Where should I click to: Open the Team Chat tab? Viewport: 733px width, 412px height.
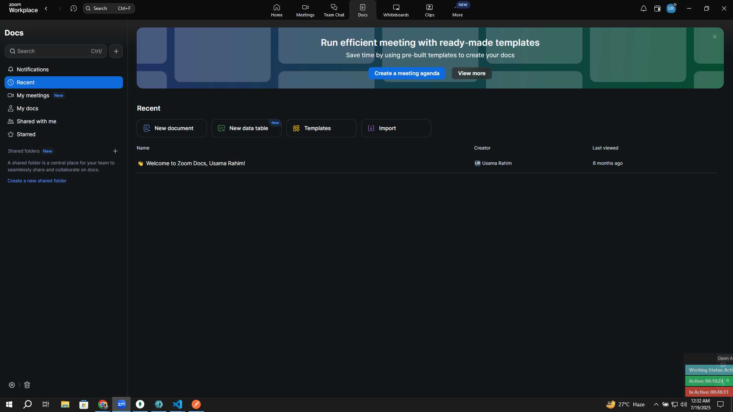[334, 10]
